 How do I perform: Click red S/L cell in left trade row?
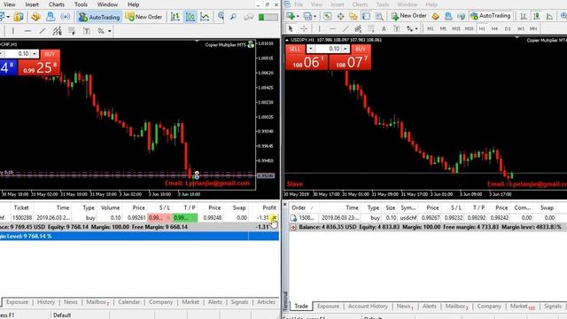(159, 218)
